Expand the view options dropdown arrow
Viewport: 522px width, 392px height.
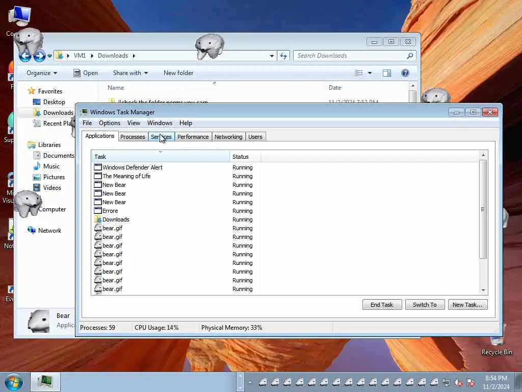pyautogui.click(x=370, y=73)
